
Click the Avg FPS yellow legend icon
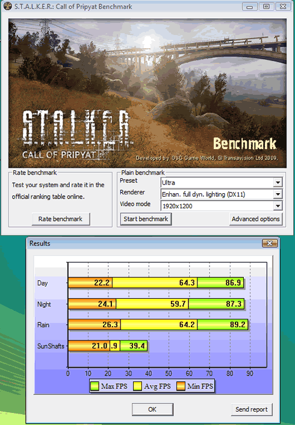click(138, 386)
